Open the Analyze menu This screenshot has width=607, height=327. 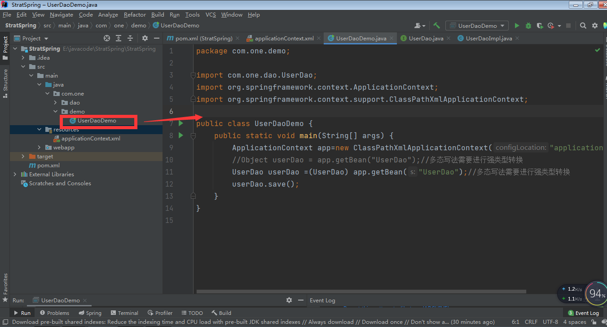point(108,14)
